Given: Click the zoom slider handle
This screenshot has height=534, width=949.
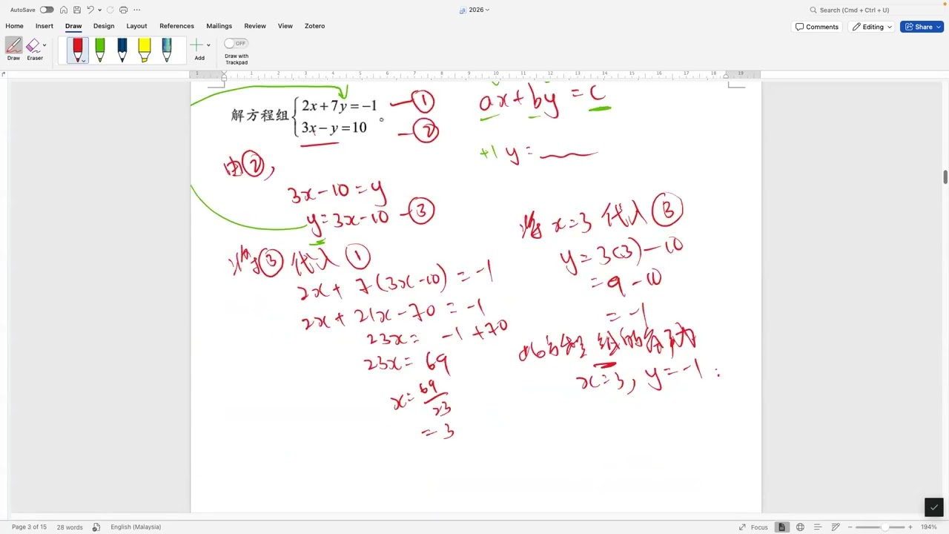Looking at the screenshot, I should (x=884, y=527).
